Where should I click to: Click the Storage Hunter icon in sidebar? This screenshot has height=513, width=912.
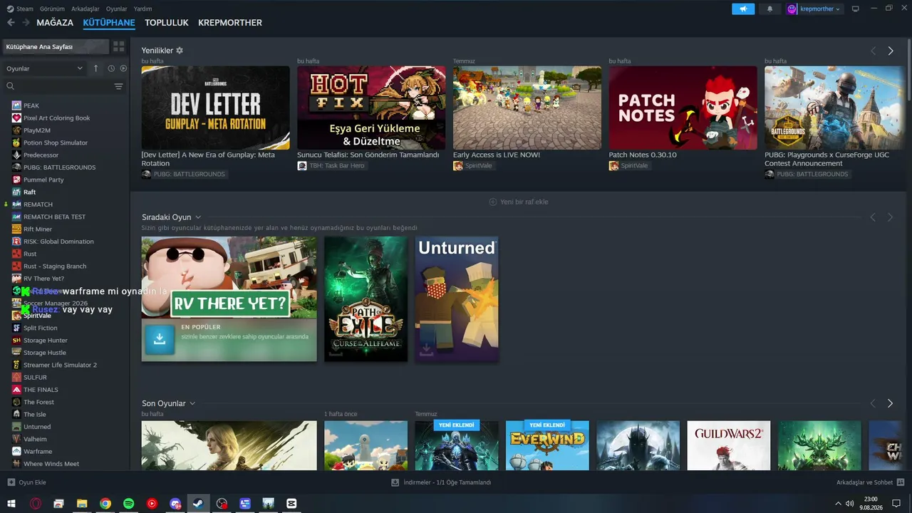(x=16, y=341)
